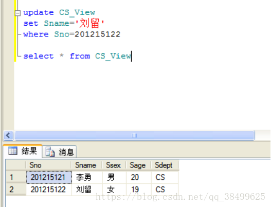271x207 pixels.
Task: Click the 'from' keyword in select statement
Action: [x=80, y=56]
